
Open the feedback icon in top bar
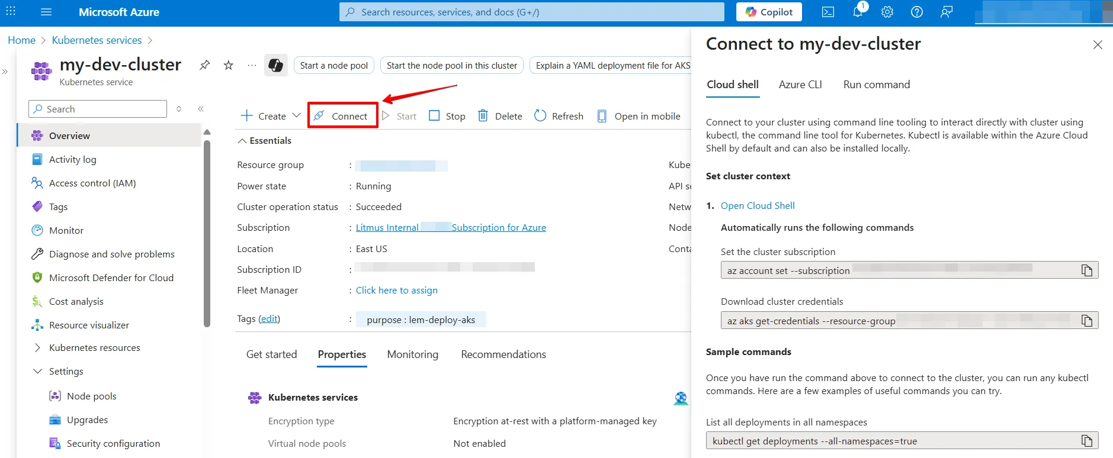tap(947, 12)
